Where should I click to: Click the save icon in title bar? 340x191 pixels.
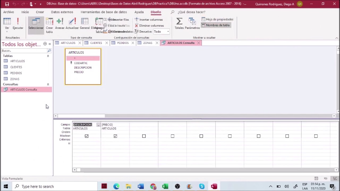click(x=7, y=4)
